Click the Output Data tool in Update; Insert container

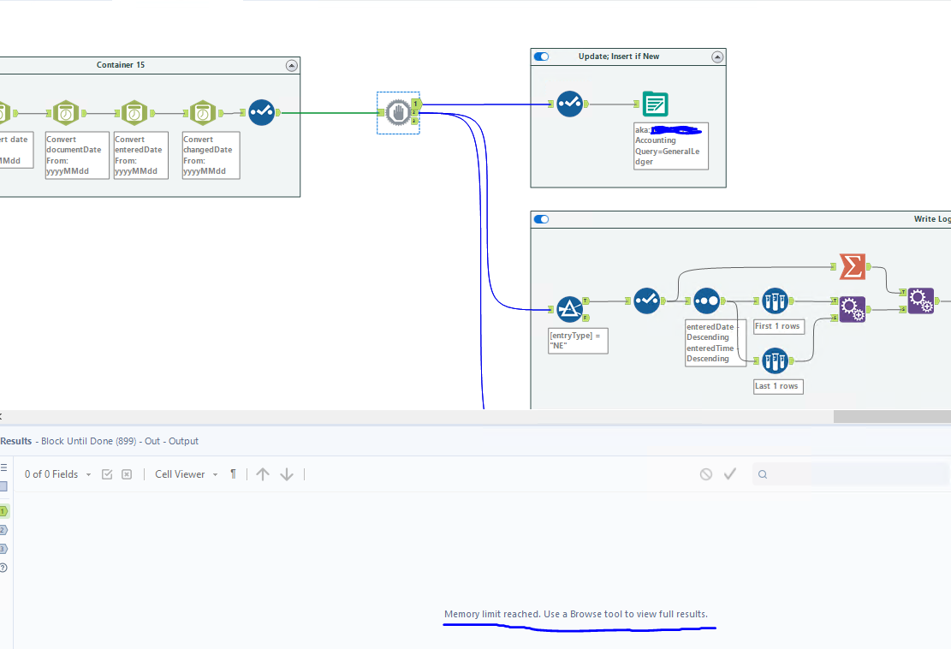point(655,104)
